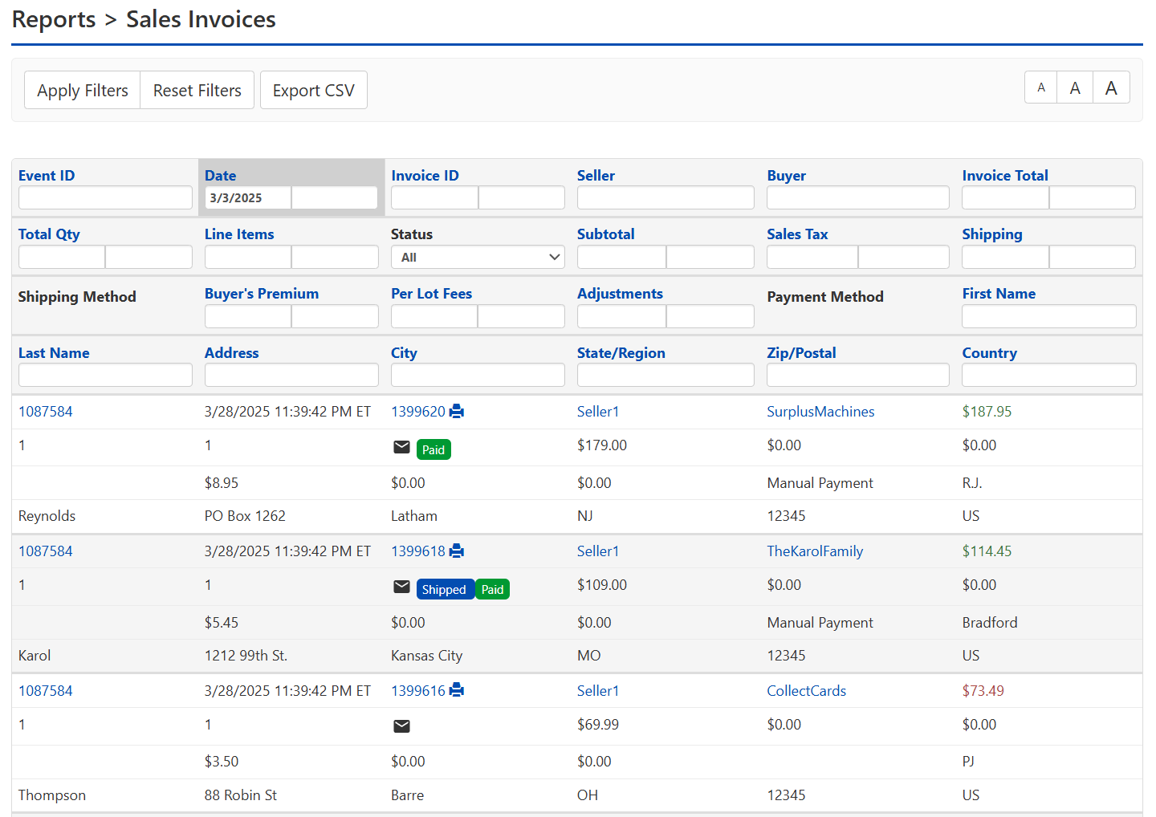Sort by First Name header
Screen dimensions: 1156x817
[x=999, y=294]
